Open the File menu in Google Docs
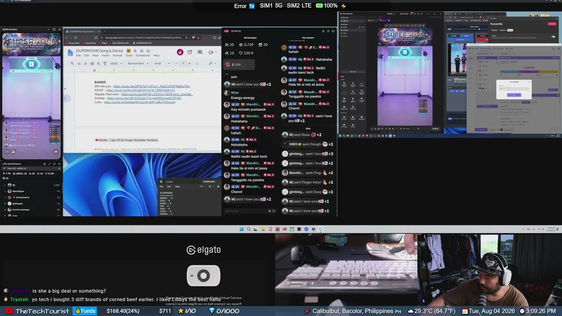 [x=78, y=55]
